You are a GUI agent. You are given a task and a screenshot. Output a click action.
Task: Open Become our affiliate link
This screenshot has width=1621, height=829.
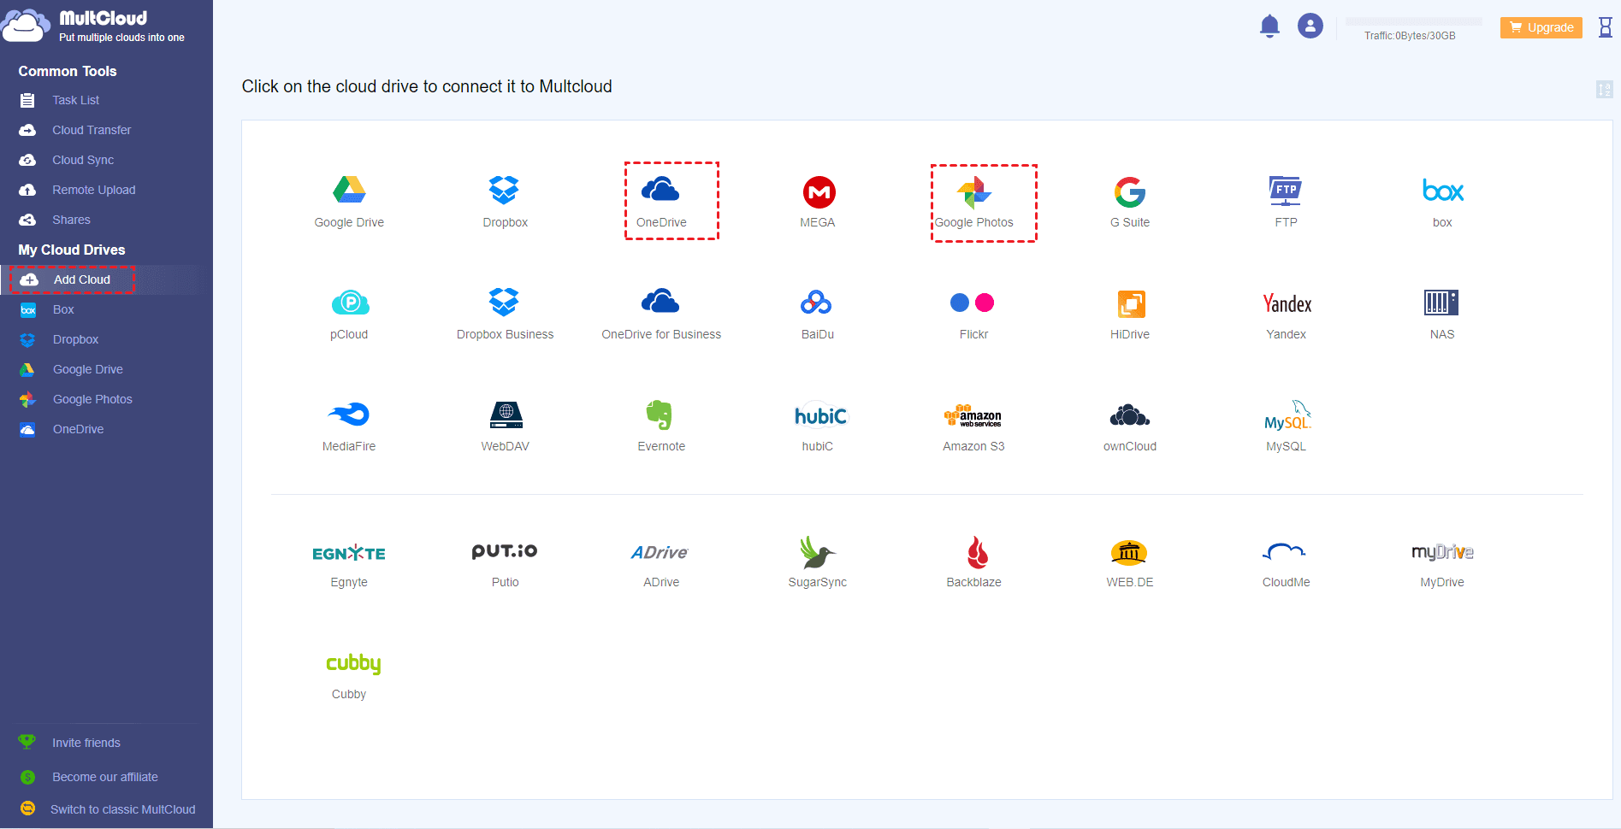(104, 777)
